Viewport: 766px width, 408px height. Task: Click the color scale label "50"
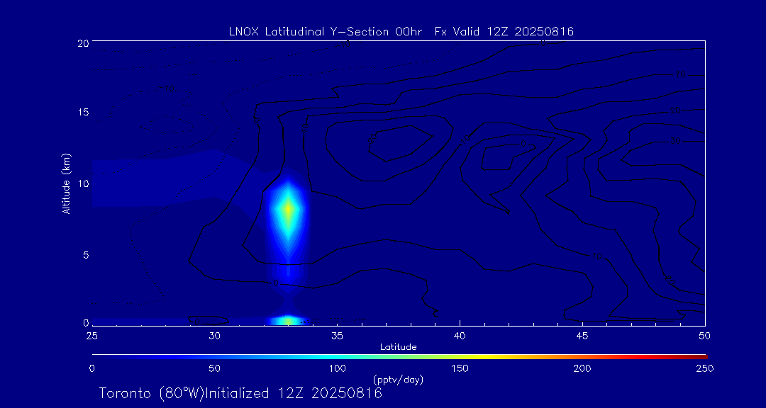click(214, 368)
